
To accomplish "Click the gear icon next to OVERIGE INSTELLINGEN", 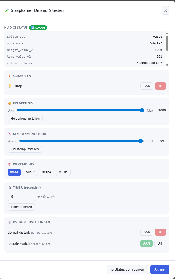I will (10, 222).
